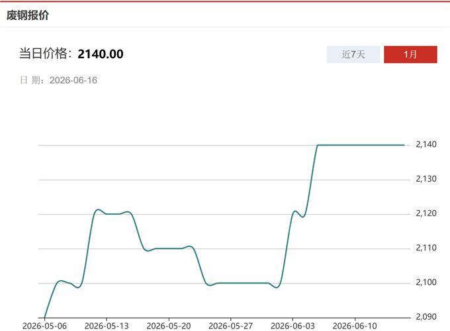The image size is (450, 331).
Task: Switch to the 近7天 range tab
Action: [x=353, y=54]
